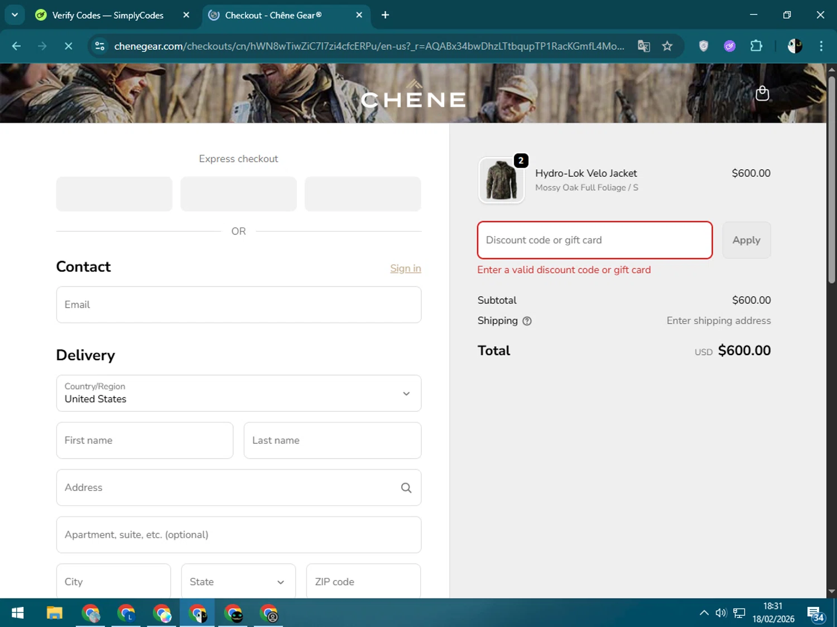837x627 pixels.
Task: Click the middle express checkout button
Action: 238,194
